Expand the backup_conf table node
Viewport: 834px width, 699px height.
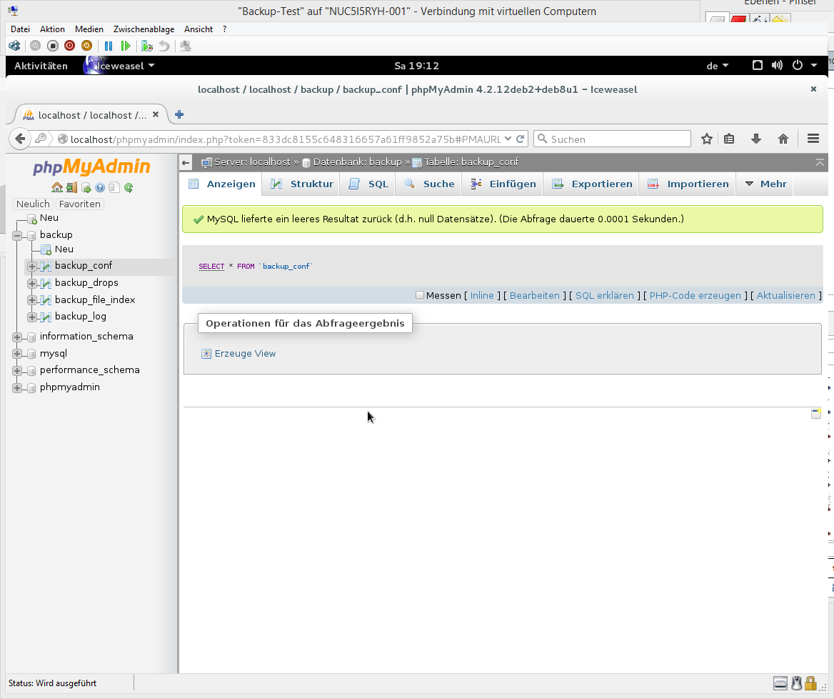32,266
